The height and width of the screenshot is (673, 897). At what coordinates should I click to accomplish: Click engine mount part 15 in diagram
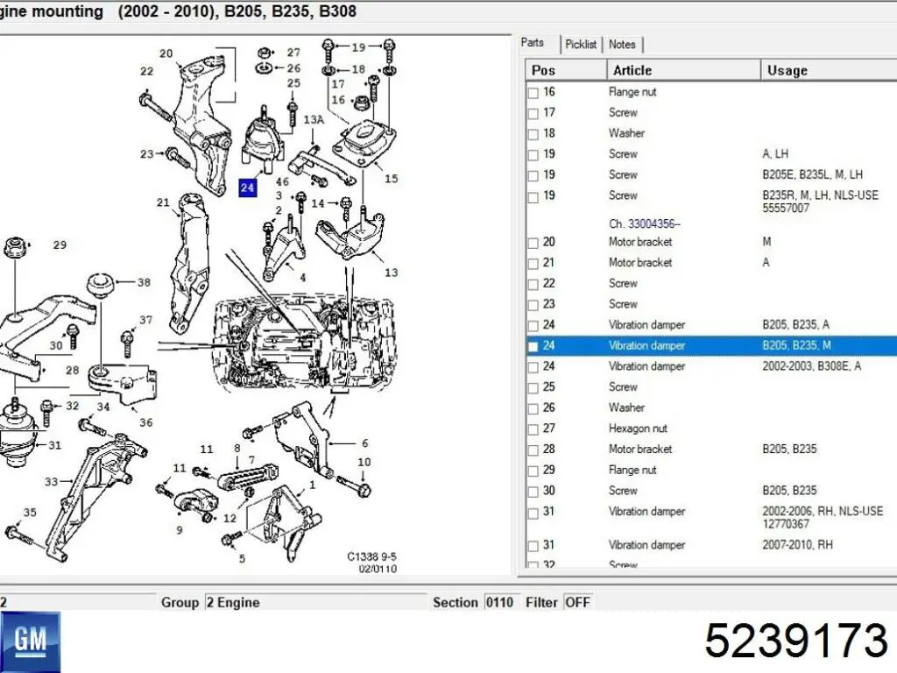[364, 141]
